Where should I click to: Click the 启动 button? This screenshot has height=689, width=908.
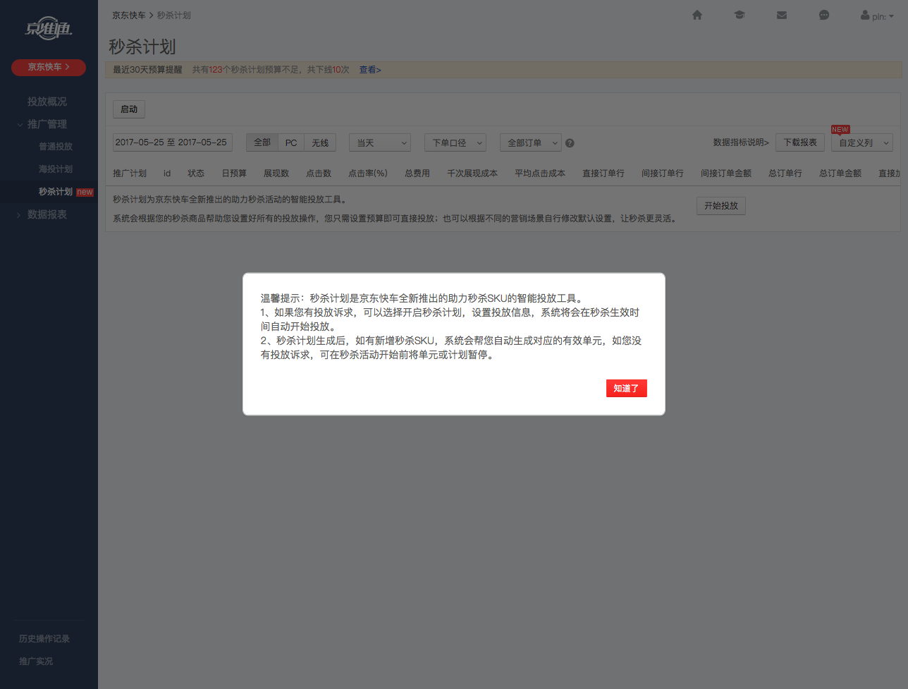(129, 109)
